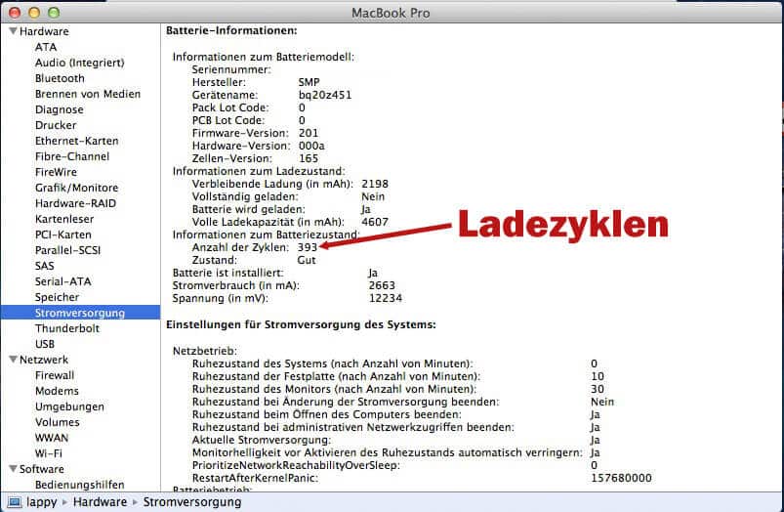This screenshot has width=784, height=512.
Task: Click Hardware in the path bar
Action: pos(100,502)
